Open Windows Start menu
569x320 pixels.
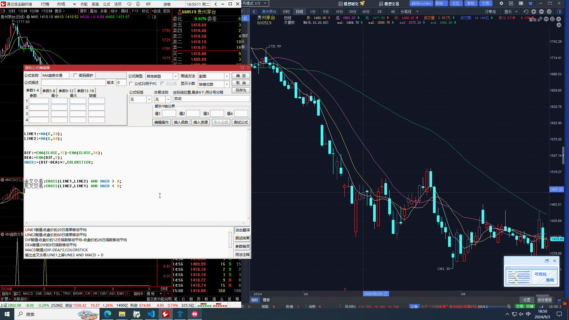(7, 314)
